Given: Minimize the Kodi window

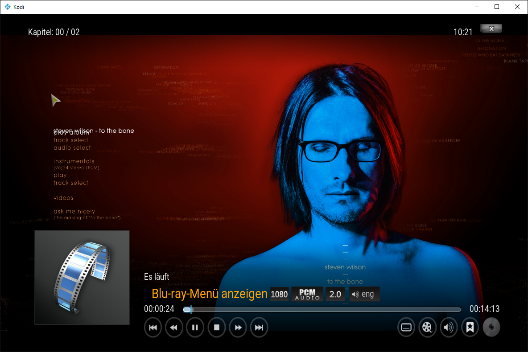Looking at the screenshot, I should pos(476,7).
